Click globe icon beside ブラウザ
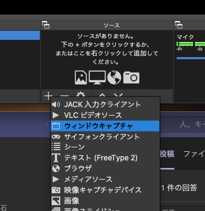 coord(56,168)
